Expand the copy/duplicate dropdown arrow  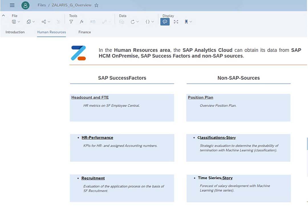(34, 22)
